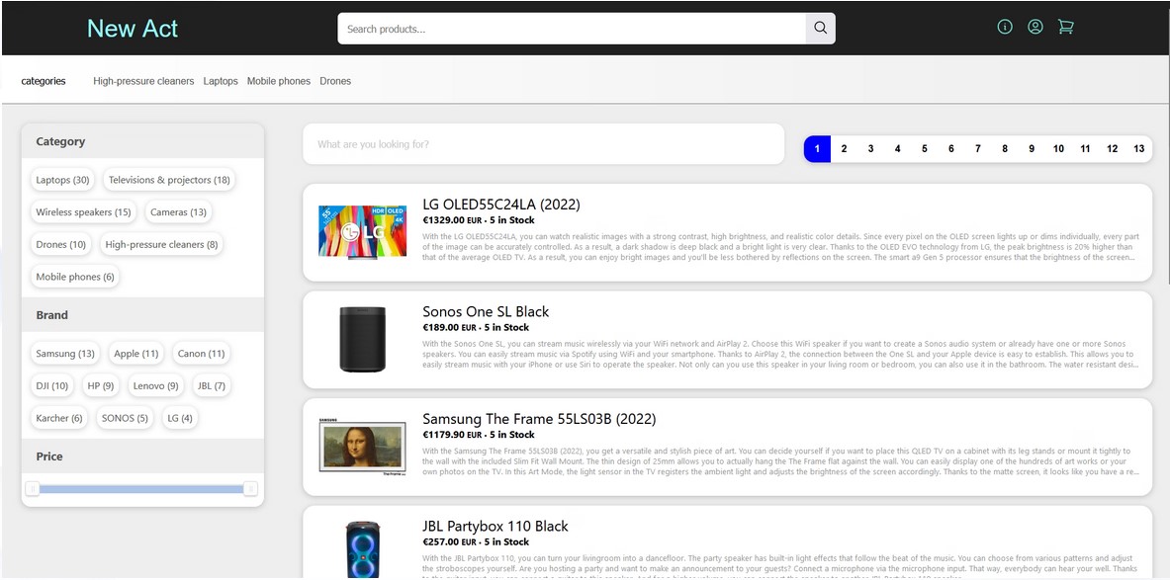Go to page 2 of results
Screen dimensions: 1170x580
pos(844,149)
